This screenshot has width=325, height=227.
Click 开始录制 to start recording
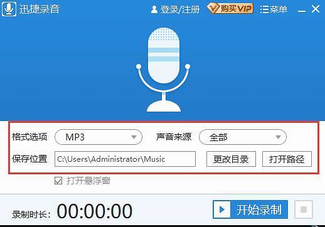[250, 209]
